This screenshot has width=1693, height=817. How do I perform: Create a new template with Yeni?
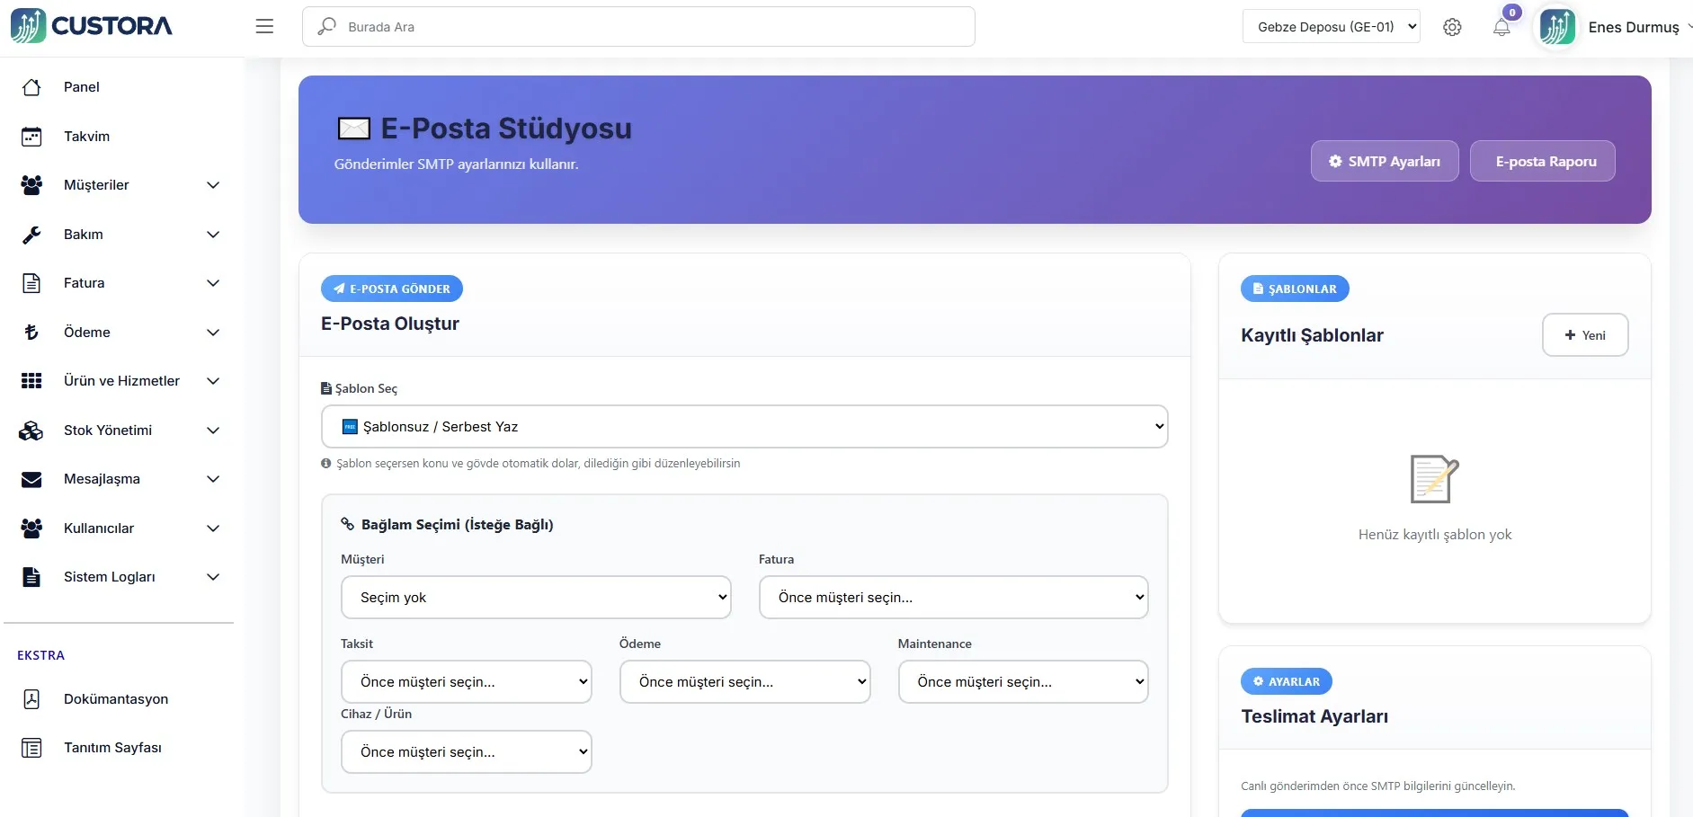click(1584, 335)
